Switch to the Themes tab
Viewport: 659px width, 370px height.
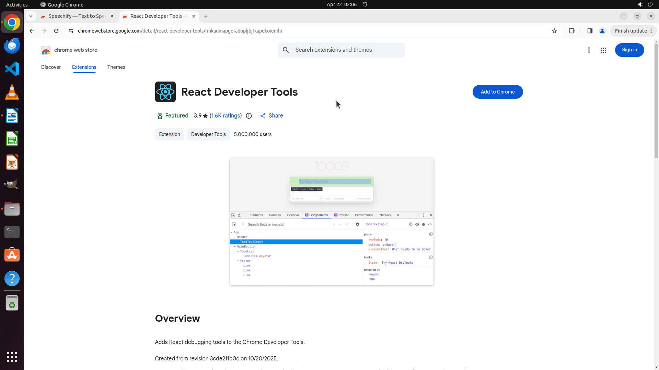point(116,67)
